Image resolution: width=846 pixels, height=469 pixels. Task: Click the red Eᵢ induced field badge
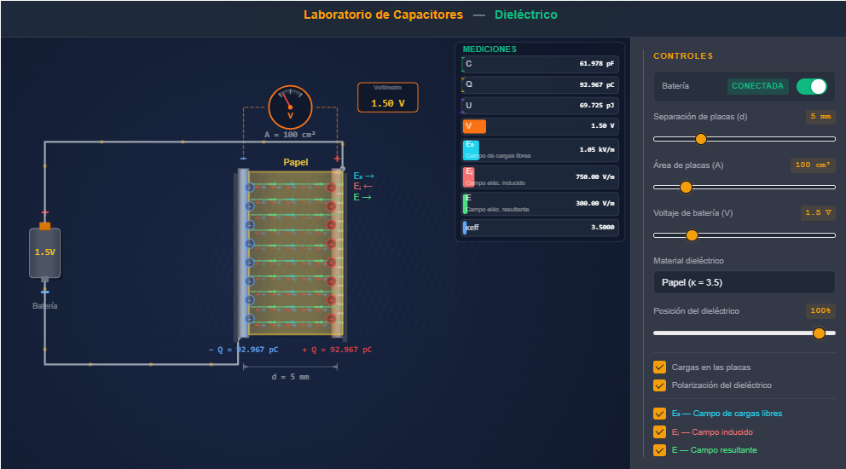click(470, 177)
